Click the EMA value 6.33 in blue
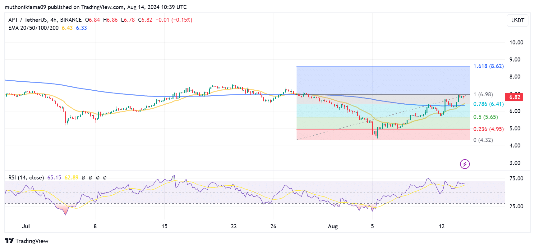 [x=81, y=28]
